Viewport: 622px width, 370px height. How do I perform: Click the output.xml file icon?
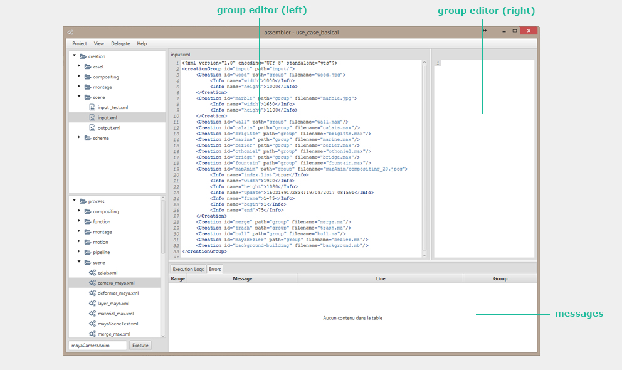(92, 128)
